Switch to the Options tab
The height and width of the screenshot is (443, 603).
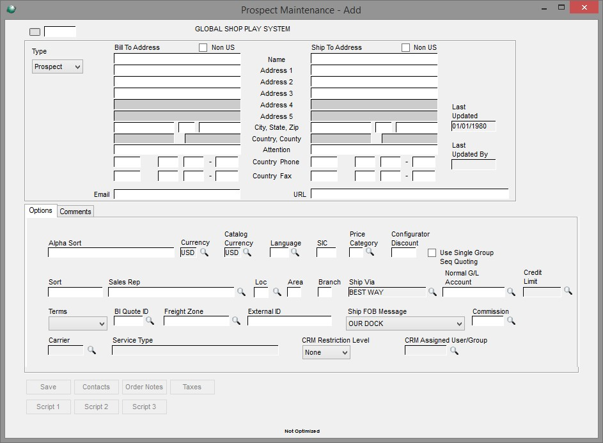(x=40, y=210)
